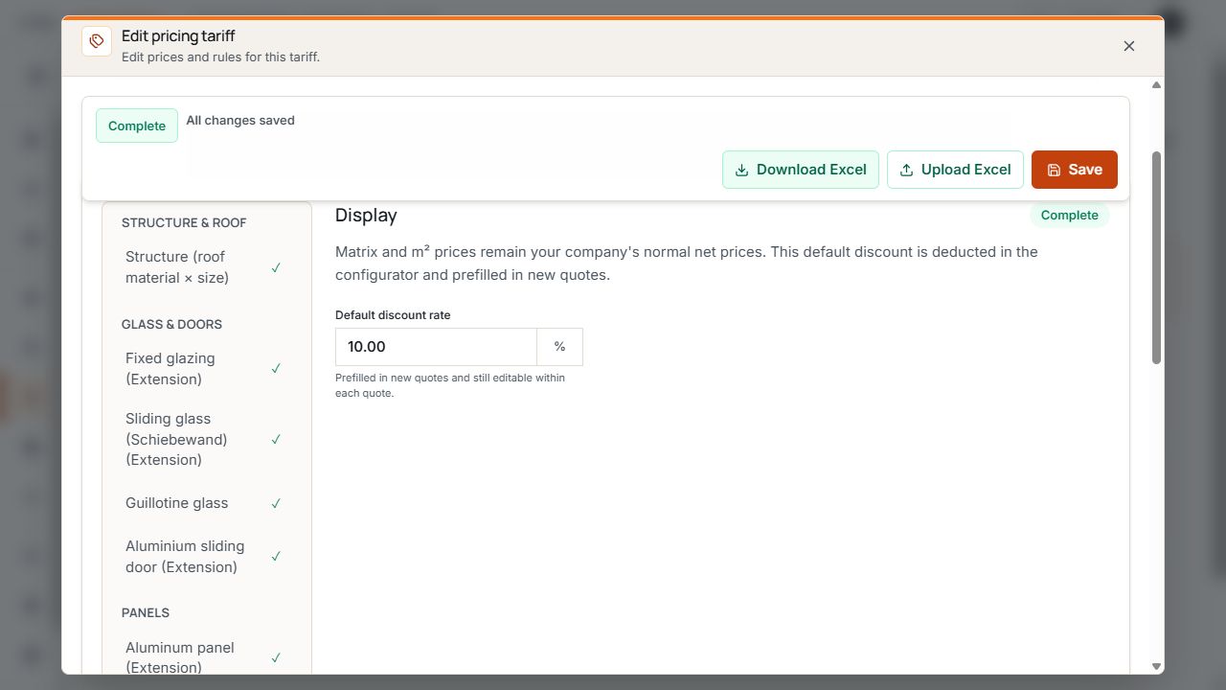This screenshot has width=1226, height=690.
Task: Click the upload icon in Upload Excel
Action: pos(906,170)
